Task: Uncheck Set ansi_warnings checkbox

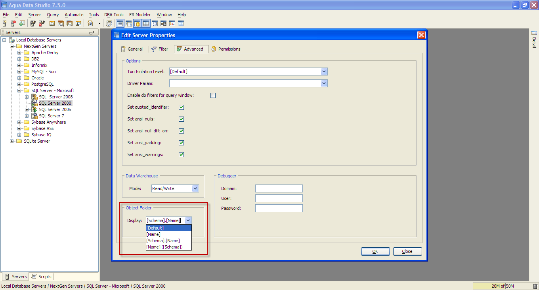Action: tap(182, 154)
